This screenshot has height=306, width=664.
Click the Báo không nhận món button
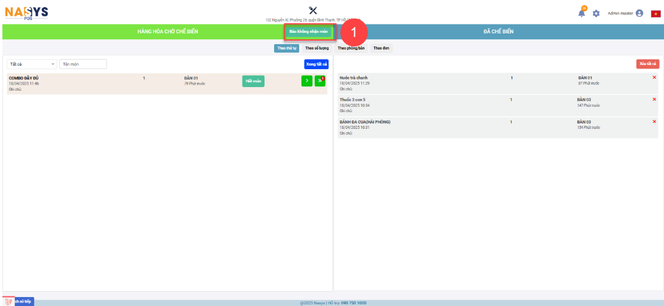coord(309,31)
